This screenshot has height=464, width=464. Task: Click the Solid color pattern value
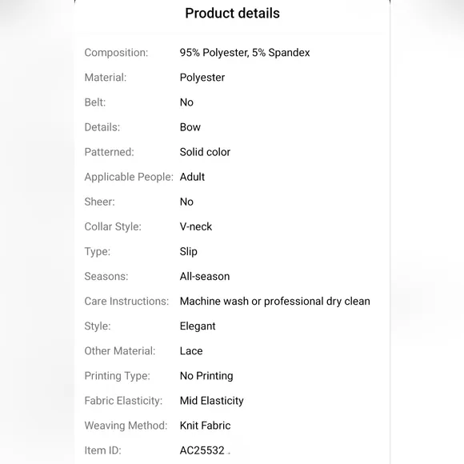(x=205, y=152)
